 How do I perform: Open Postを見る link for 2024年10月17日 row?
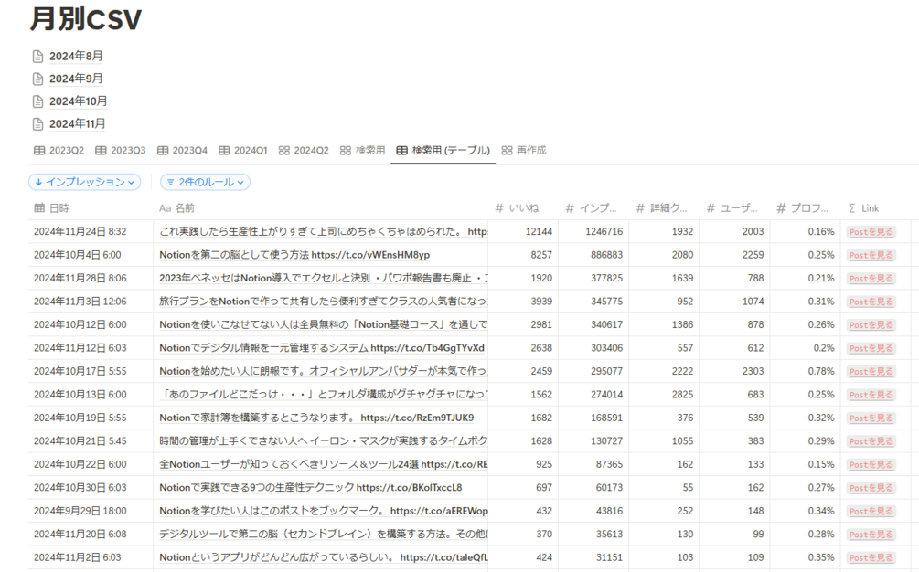click(x=871, y=372)
